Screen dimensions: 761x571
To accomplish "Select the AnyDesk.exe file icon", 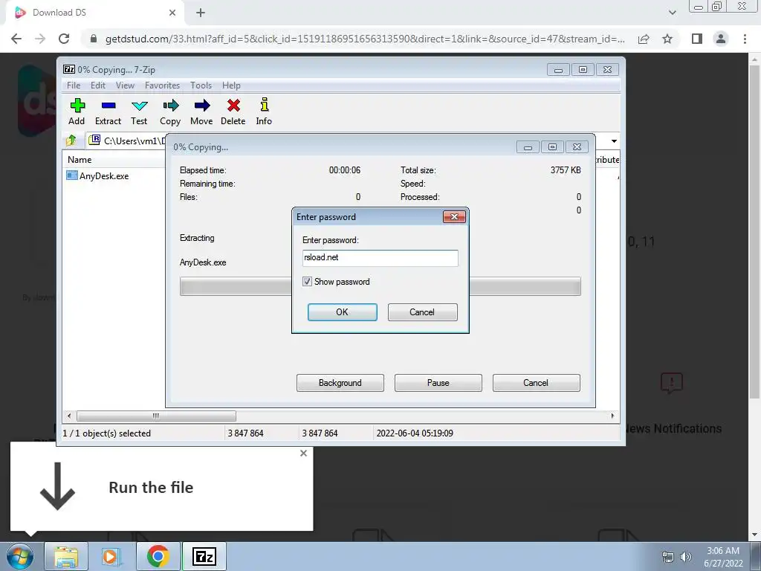I will (x=72, y=175).
